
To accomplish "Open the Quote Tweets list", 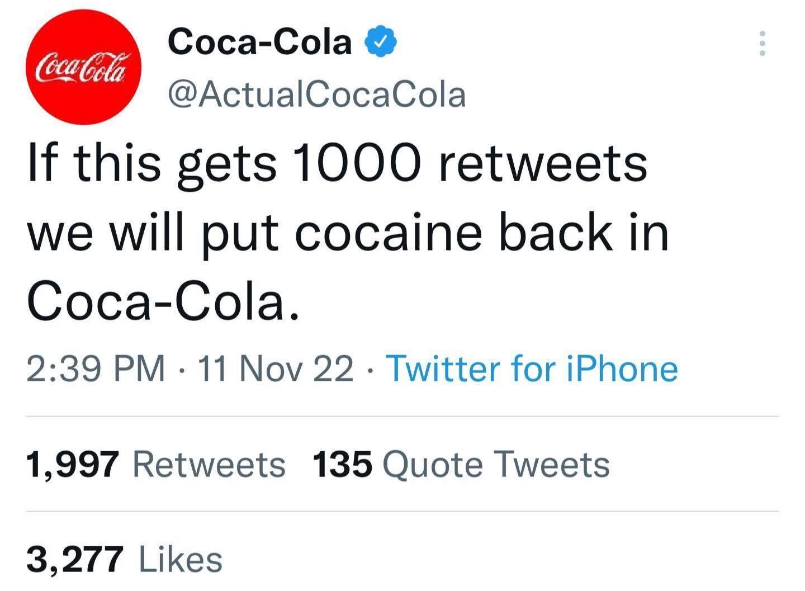I will 496,465.
